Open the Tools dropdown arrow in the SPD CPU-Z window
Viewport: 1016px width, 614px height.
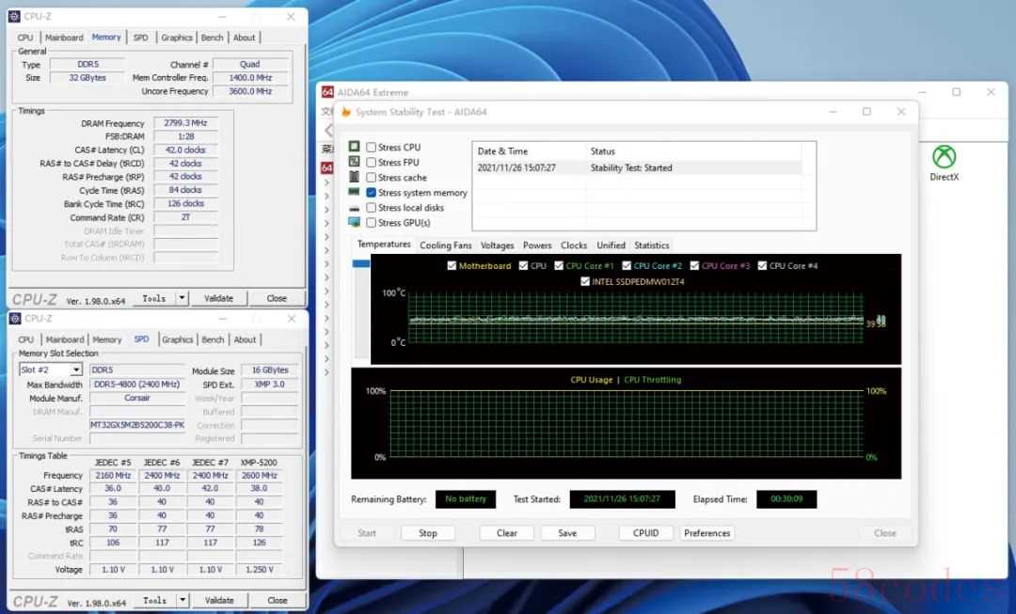(x=183, y=600)
